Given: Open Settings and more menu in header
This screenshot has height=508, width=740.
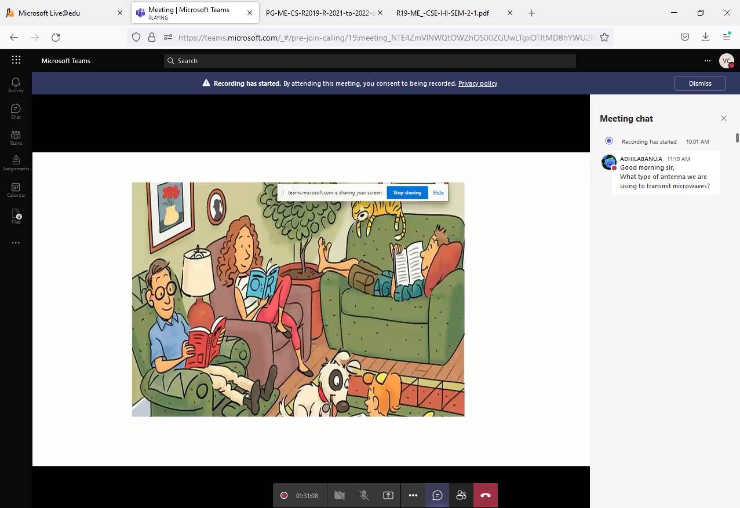Looking at the screenshot, I should click(x=707, y=60).
